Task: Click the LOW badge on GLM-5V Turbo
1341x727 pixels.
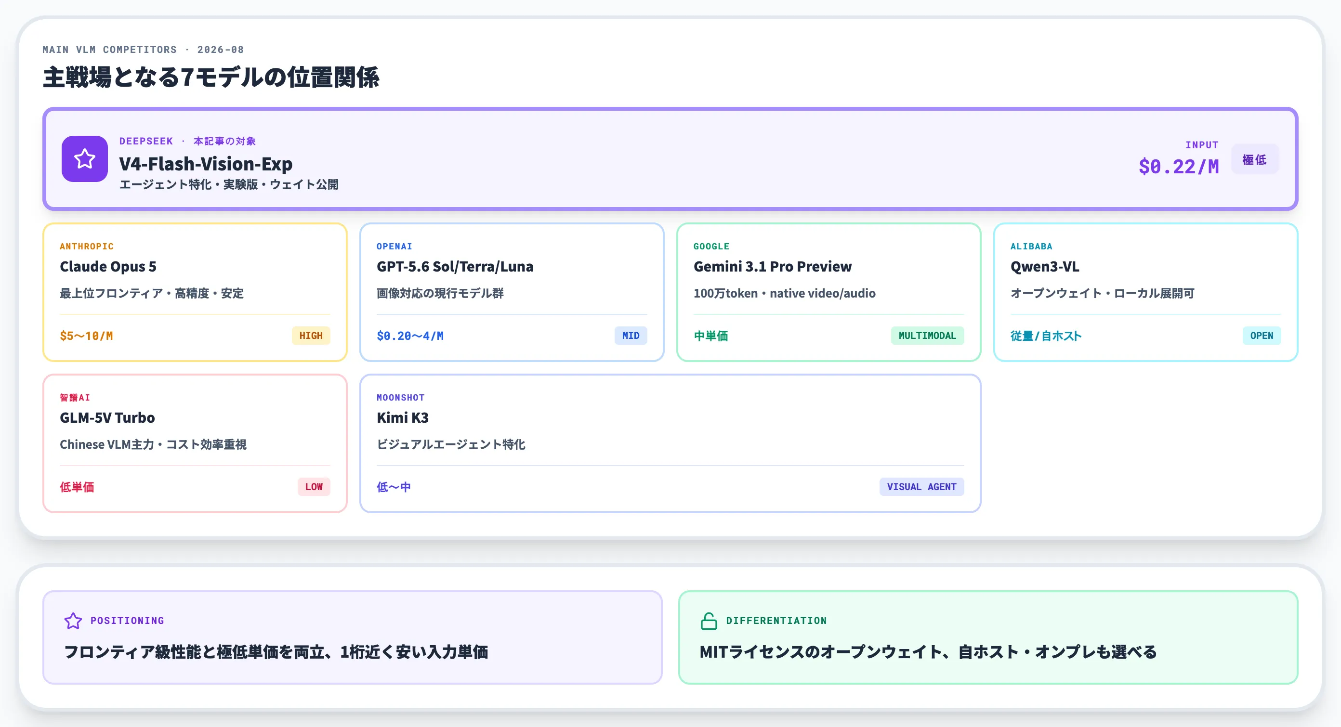Action: pyautogui.click(x=314, y=487)
